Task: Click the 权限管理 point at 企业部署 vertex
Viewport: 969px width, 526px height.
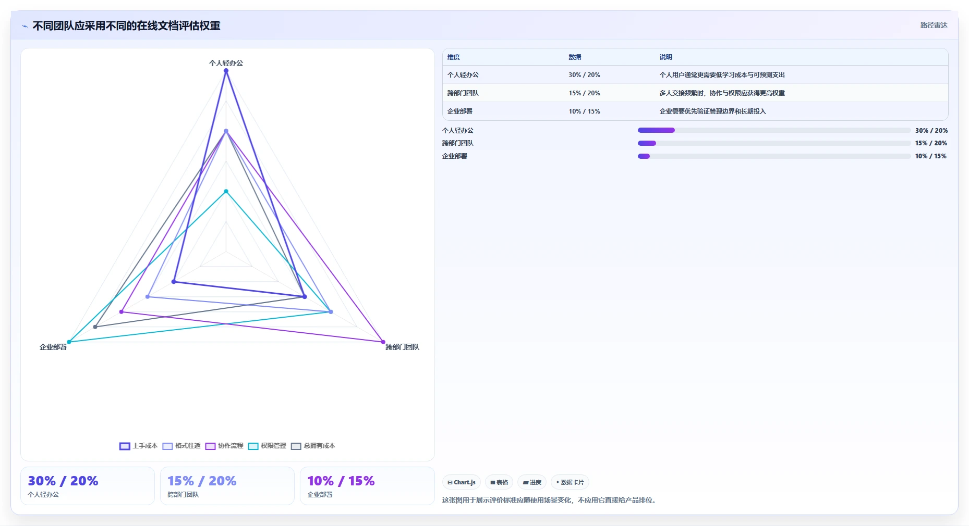Action: 69,342
